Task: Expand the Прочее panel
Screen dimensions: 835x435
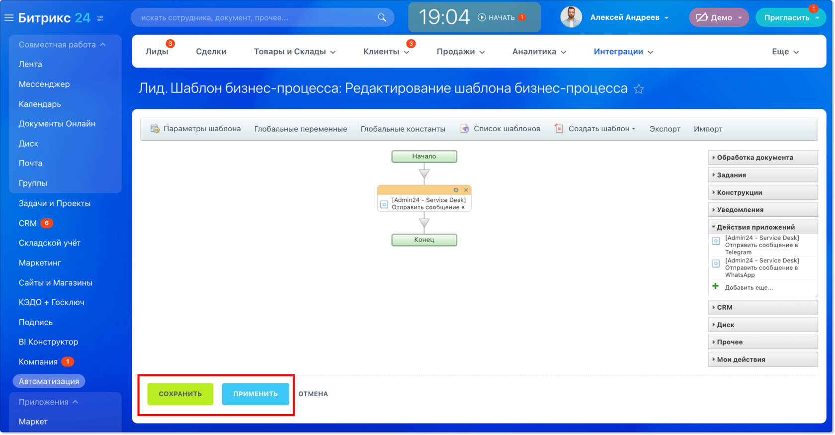Action: pyautogui.click(x=763, y=342)
